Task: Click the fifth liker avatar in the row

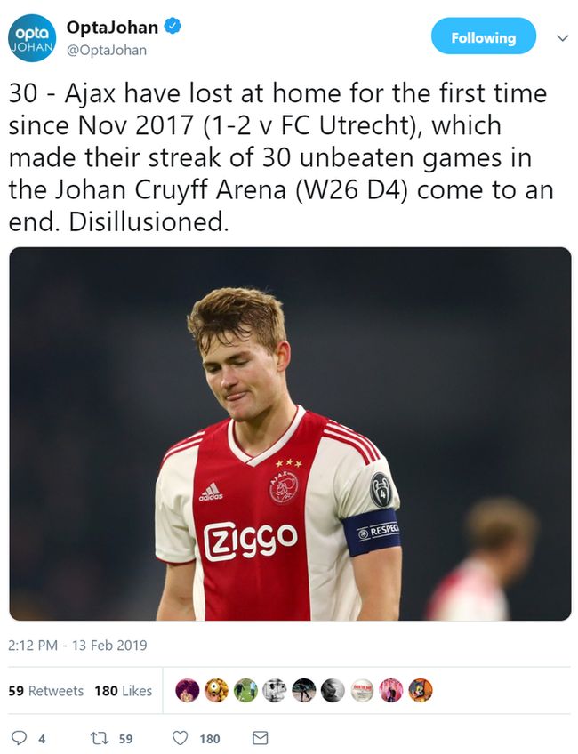Action: click(x=304, y=691)
